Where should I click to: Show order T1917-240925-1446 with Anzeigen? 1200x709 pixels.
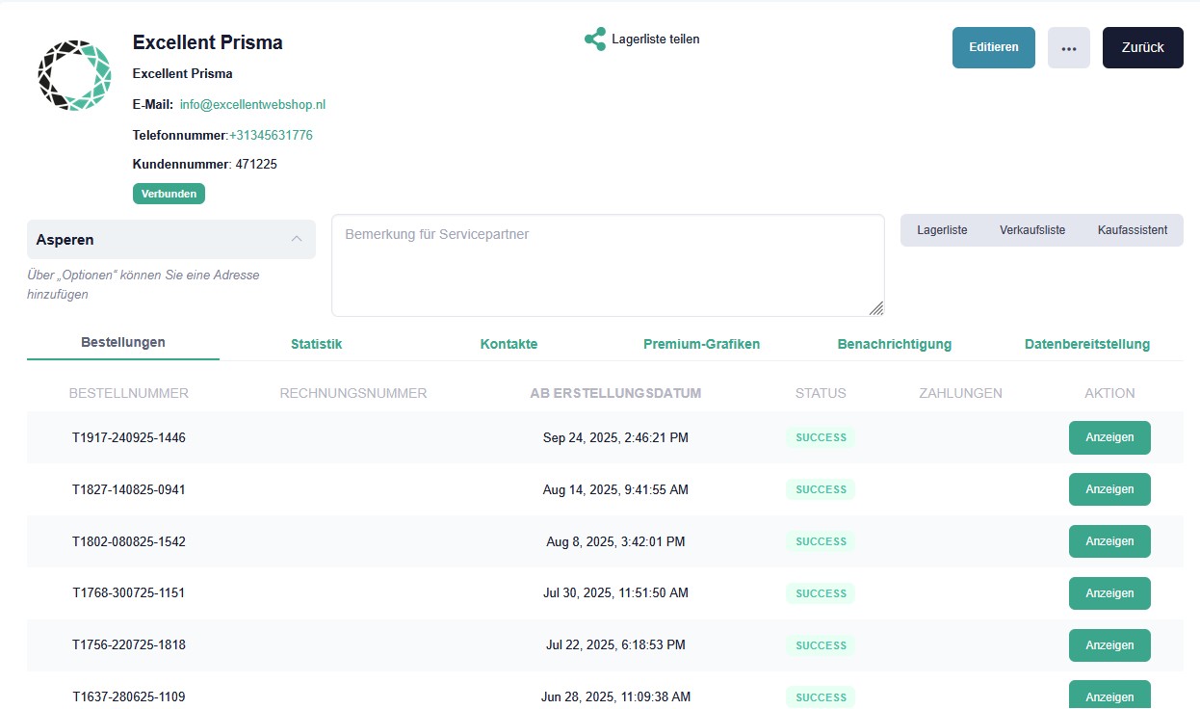pos(1109,437)
